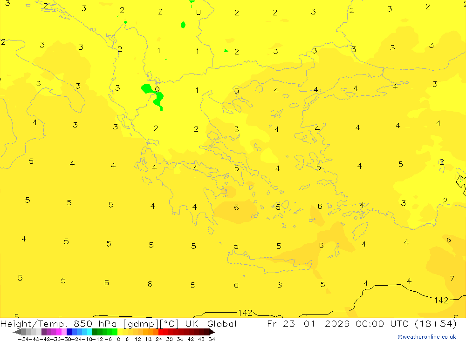Select the 'UK-Global' model name
This screenshot has height=341, width=466.
211,323
